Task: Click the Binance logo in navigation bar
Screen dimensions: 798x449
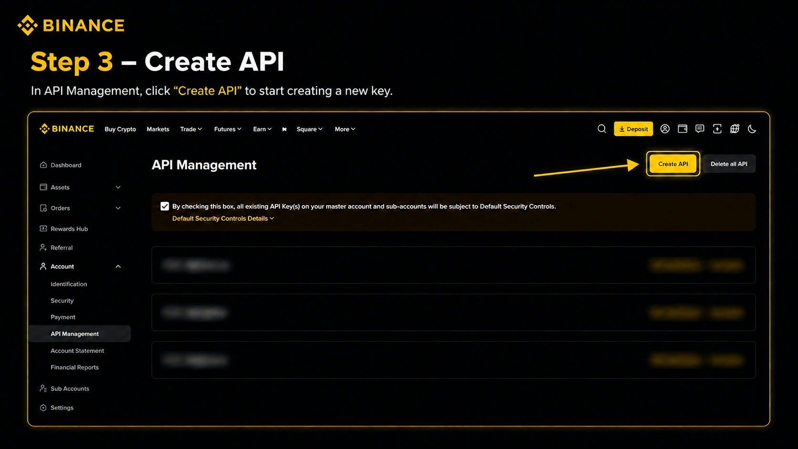Action: pos(67,129)
